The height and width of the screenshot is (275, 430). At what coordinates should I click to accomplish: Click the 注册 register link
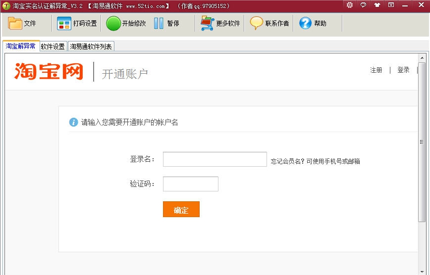[x=376, y=70]
